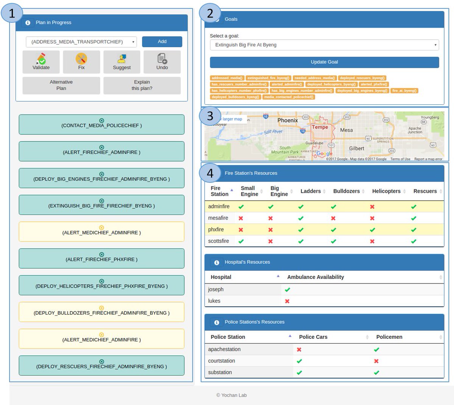454x405 pixels.
Task: Click the Alternative Plan button
Action: (61, 85)
